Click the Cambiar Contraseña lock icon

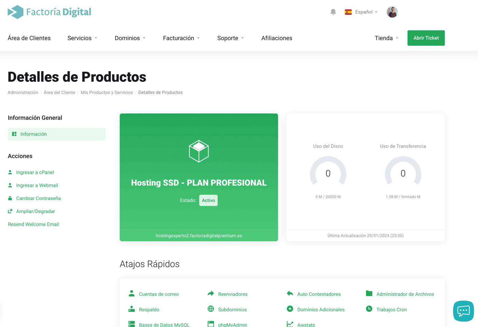pos(10,198)
